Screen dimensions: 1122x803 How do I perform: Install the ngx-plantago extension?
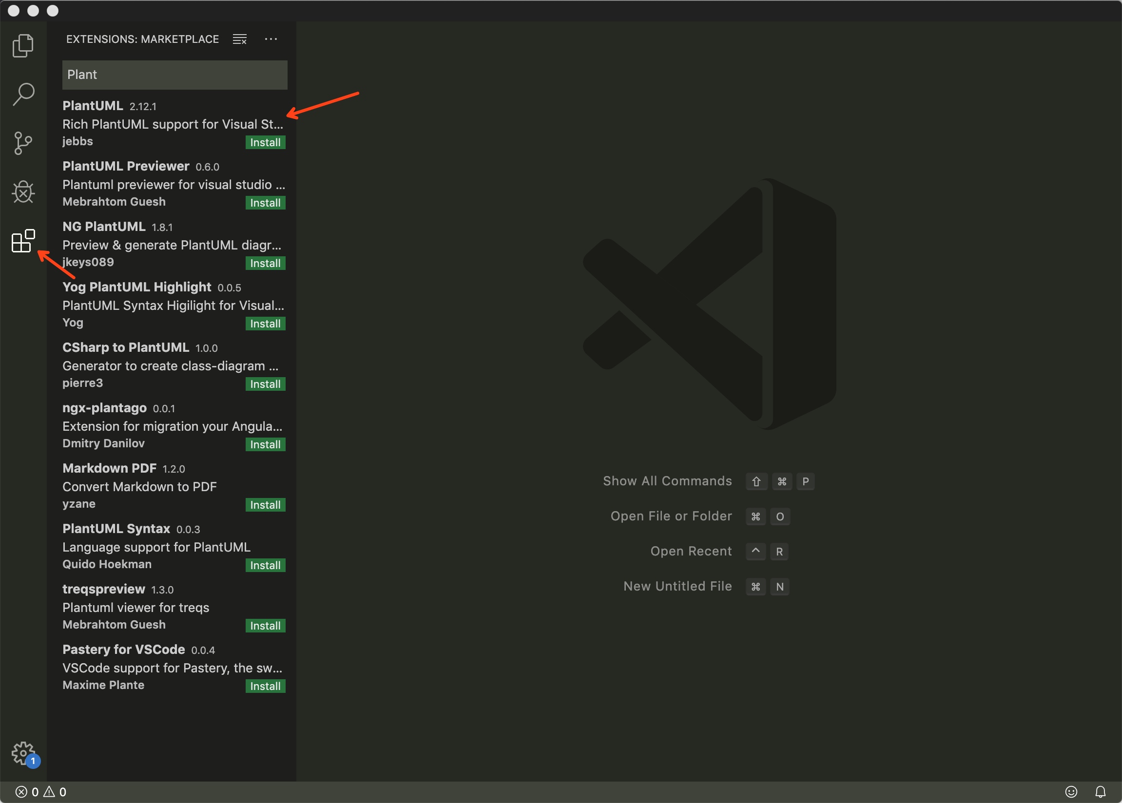point(266,444)
